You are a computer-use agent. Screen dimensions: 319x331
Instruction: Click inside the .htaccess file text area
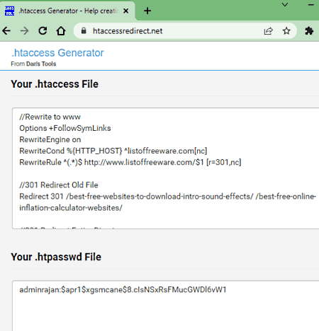click(165, 168)
